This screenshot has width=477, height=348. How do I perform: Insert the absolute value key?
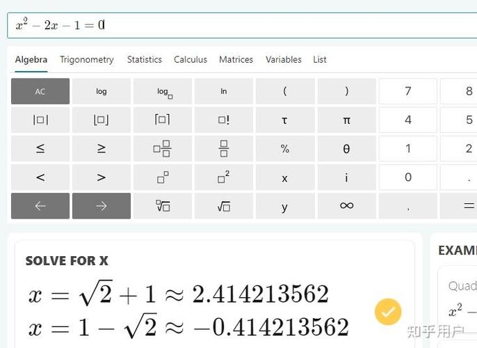click(40, 120)
